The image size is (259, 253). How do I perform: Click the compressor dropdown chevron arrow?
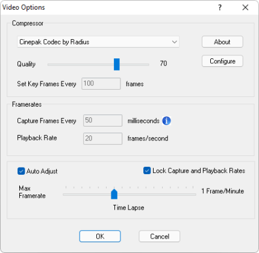(x=174, y=42)
